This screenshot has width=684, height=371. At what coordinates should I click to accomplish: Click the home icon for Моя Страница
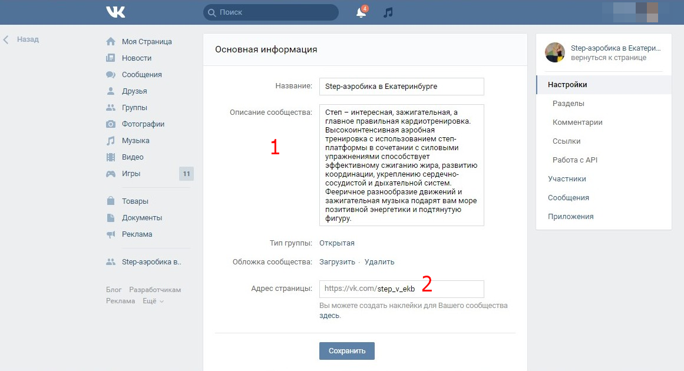point(110,42)
